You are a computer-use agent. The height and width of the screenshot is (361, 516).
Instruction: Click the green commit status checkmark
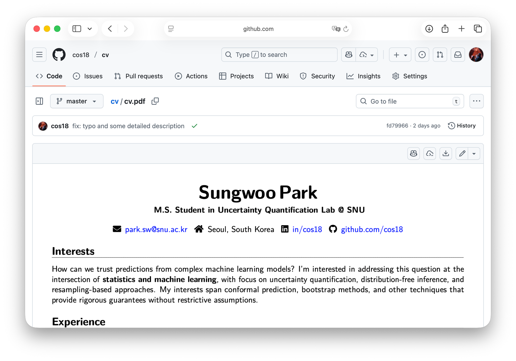pyautogui.click(x=195, y=126)
